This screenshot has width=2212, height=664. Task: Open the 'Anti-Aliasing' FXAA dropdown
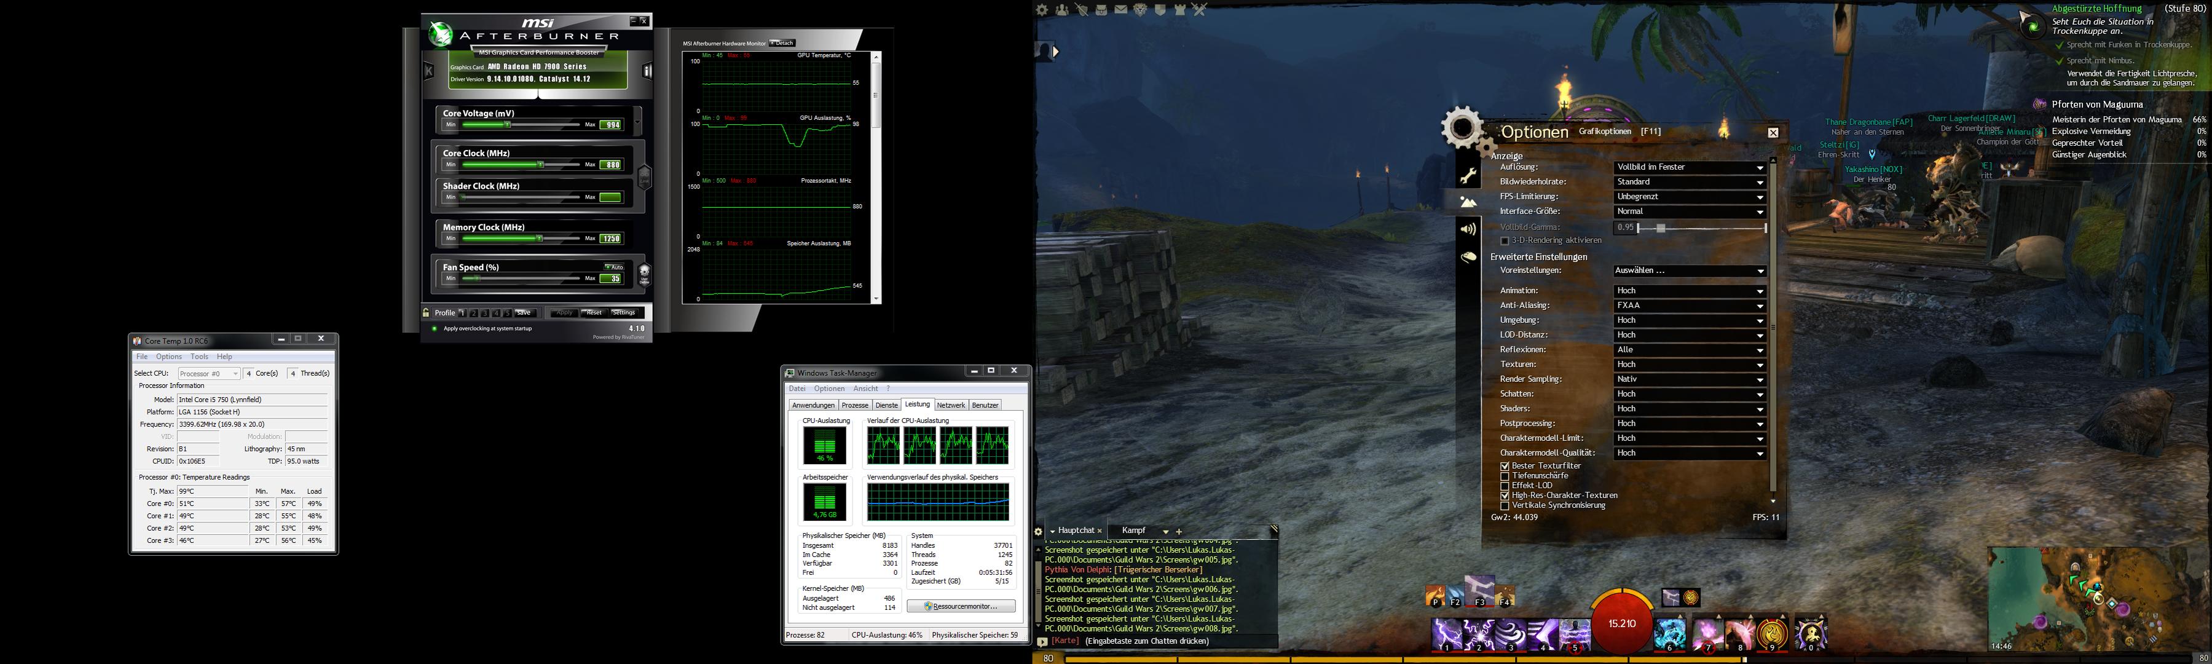(1689, 306)
